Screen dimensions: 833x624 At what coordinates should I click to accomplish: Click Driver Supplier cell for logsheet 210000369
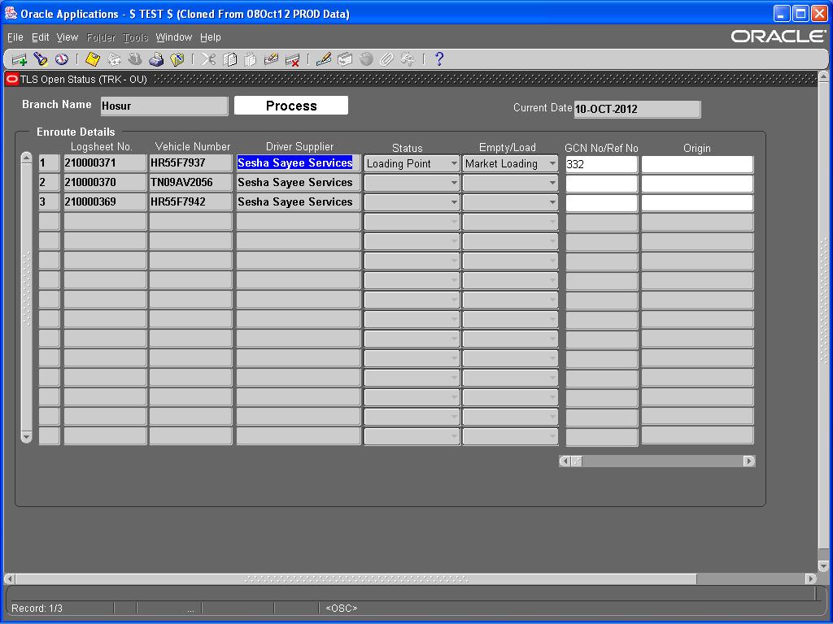pos(298,202)
